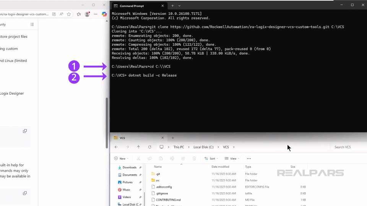The image size is (367, 206).
Task: Sort files by Type column header
Action: coord(248,167)
